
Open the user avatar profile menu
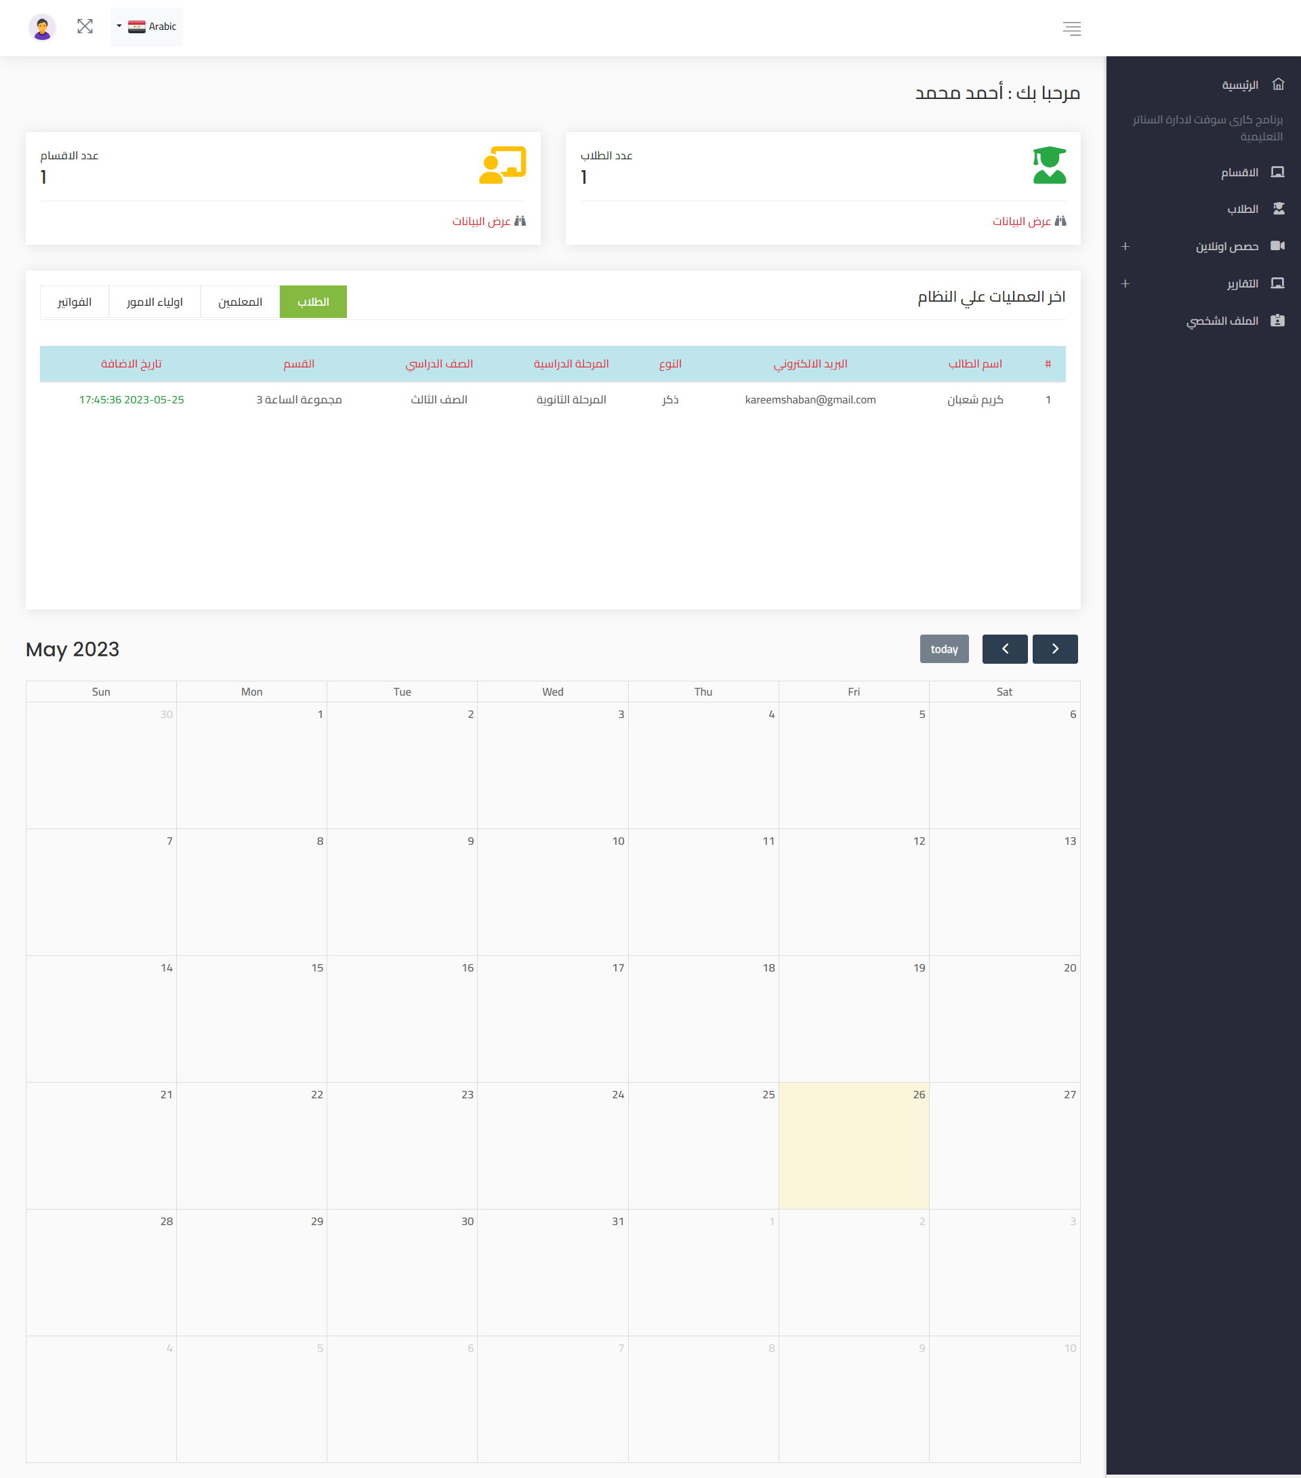click(x=42, y=28)
